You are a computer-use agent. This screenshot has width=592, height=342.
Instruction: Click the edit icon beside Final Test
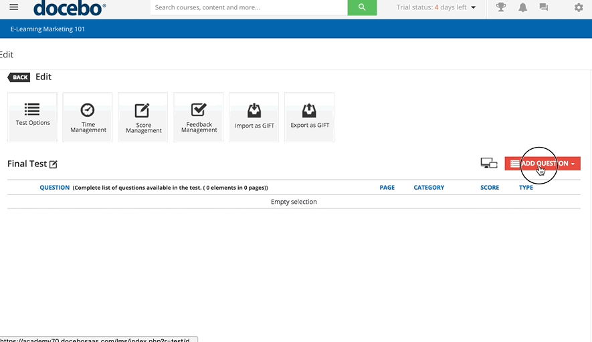54,164
